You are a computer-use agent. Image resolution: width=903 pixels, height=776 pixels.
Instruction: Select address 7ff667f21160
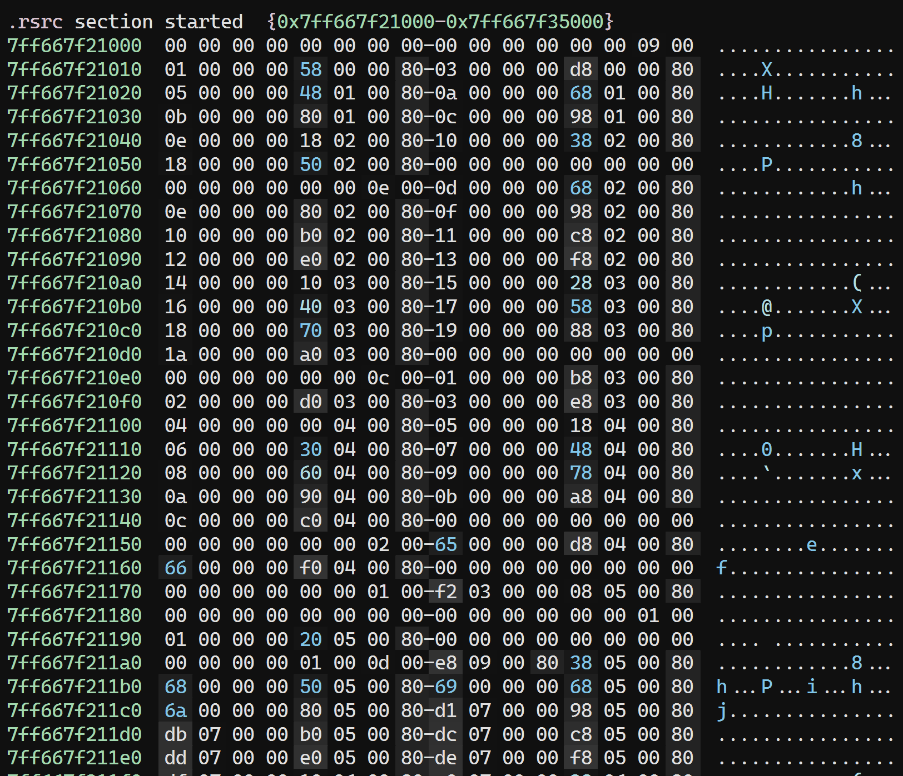coord(75,568)
